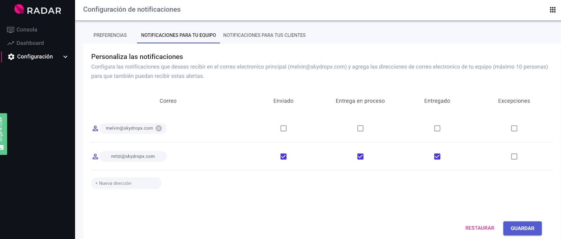Enable Excepciones for mitzi@skydropx.com
This screenshot has width=561, height=239.
(514, 157)
